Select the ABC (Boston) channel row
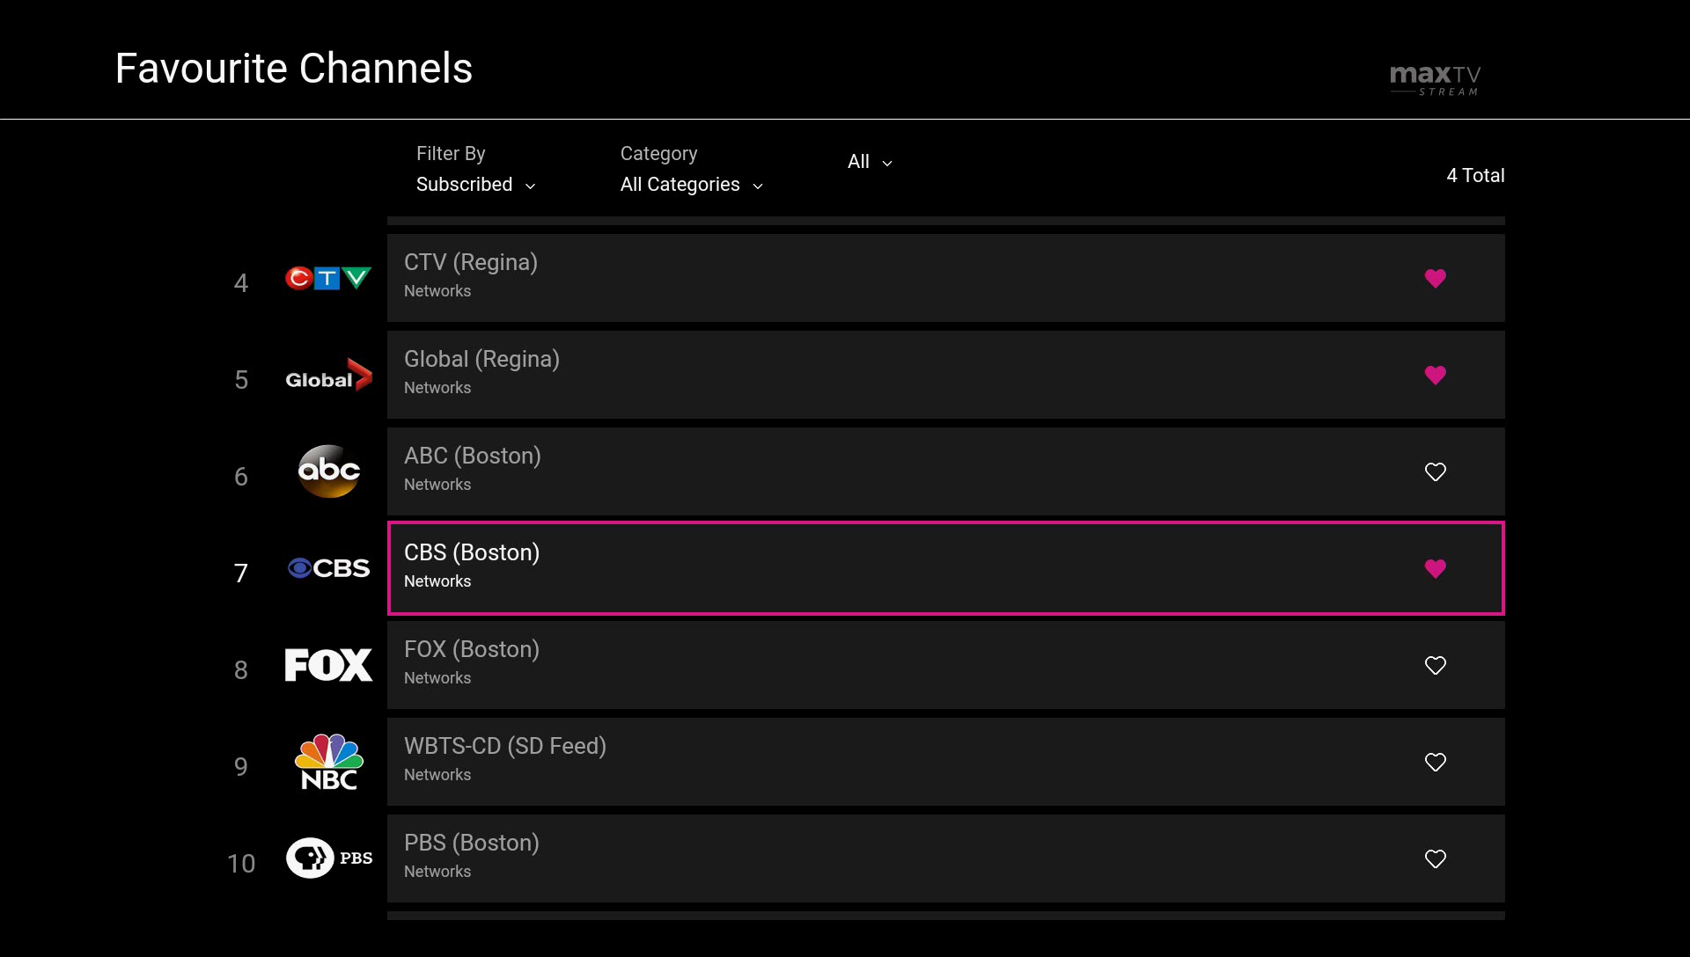The height and width of the screenshot is (957, 1690). 945,471
